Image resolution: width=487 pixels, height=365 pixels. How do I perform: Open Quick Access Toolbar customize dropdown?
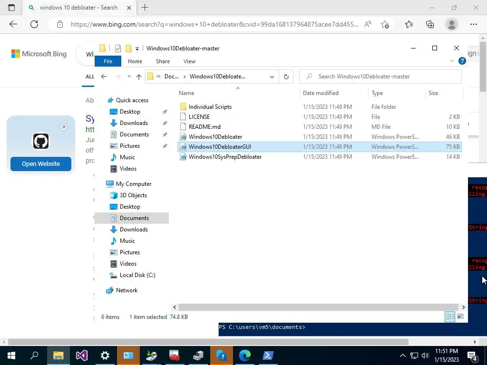coord(137,49)
